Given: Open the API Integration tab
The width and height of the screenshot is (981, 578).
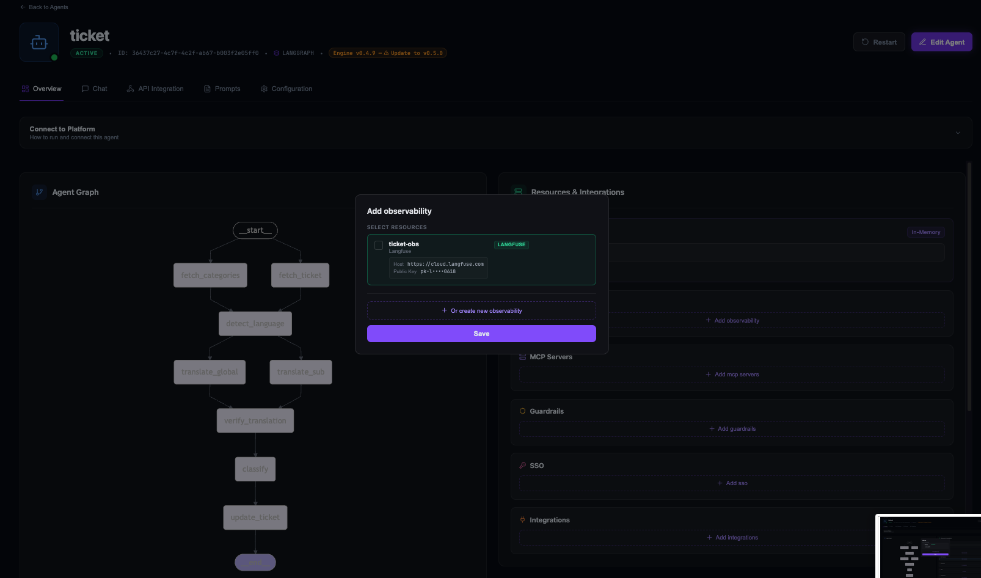Looking at the screenshot, I should coord(155,89).
